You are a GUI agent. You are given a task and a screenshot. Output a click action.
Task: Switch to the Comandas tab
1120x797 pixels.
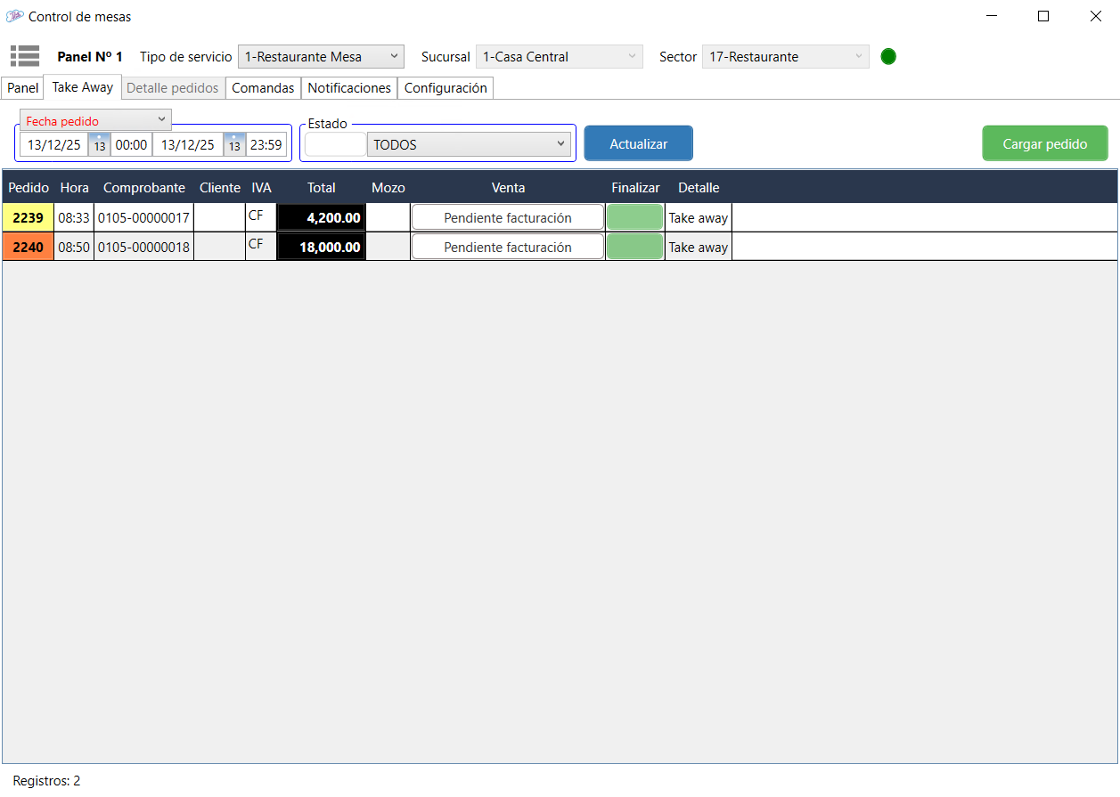(x=263, y=88)
